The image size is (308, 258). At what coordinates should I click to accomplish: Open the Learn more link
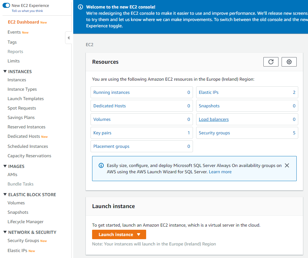220,172
